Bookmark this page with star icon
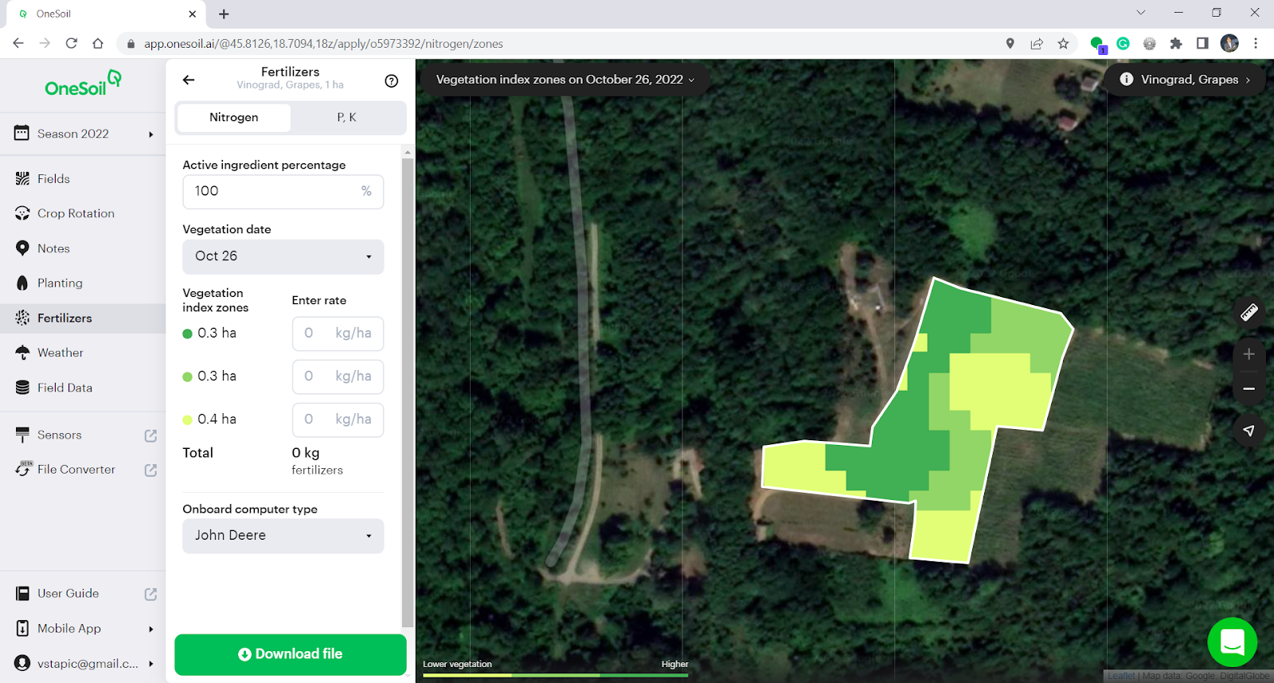1274x683 pixels. 1063,44
